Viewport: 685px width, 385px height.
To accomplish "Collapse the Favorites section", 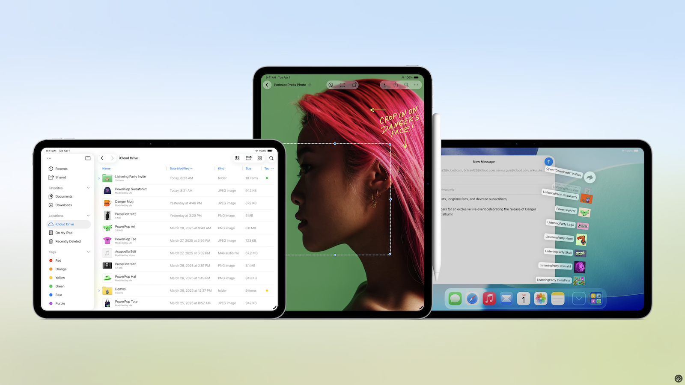I will pos(88,188).
